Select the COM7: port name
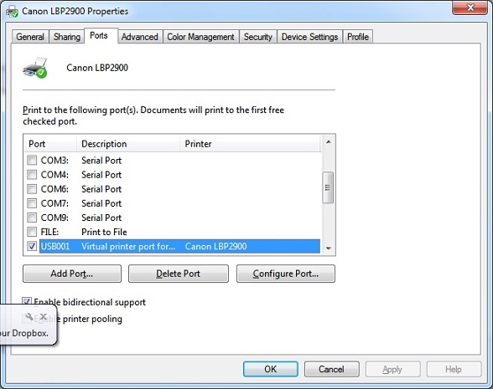The height and width of the screenshot is (389, 493). (x=54, y=203)
